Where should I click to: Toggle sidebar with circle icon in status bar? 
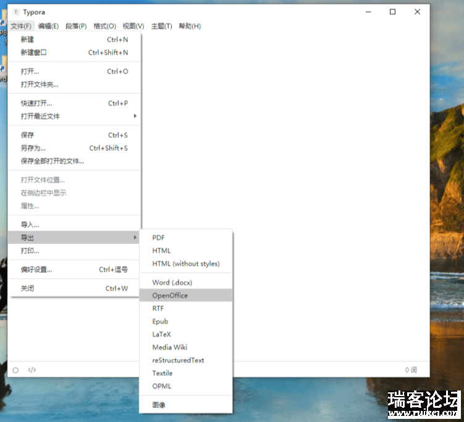15,370
